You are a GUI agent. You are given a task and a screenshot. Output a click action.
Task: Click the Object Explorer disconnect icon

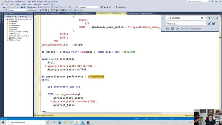(x=15, y=16)
